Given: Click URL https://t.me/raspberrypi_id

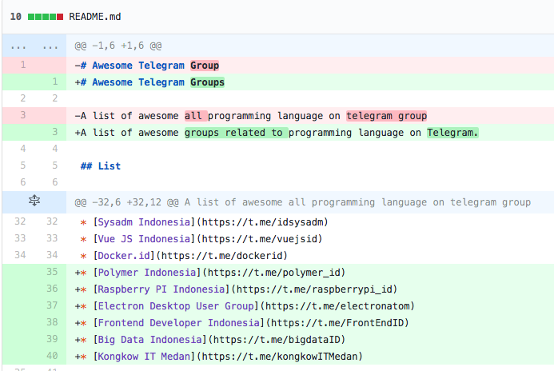Looking at the screenshot, I should point(314,289).
